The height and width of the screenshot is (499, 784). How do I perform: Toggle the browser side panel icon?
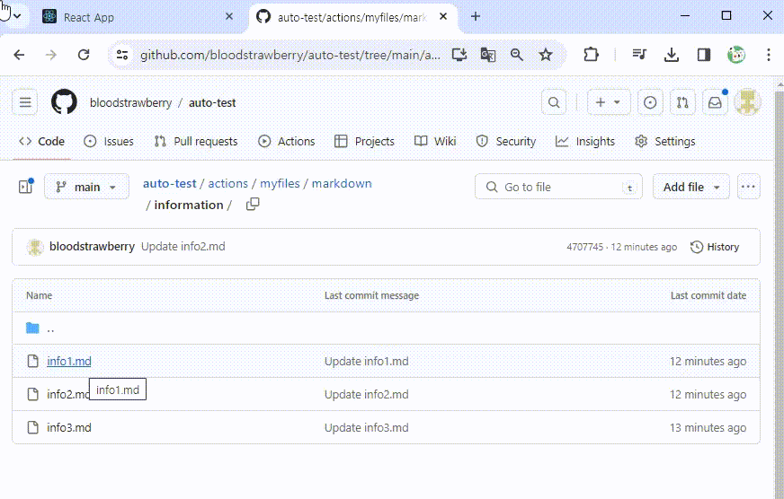704,55
